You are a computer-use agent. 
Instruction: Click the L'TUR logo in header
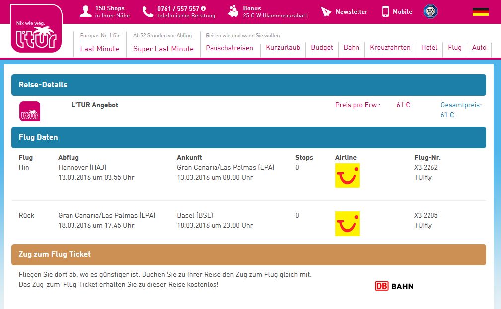36,28
